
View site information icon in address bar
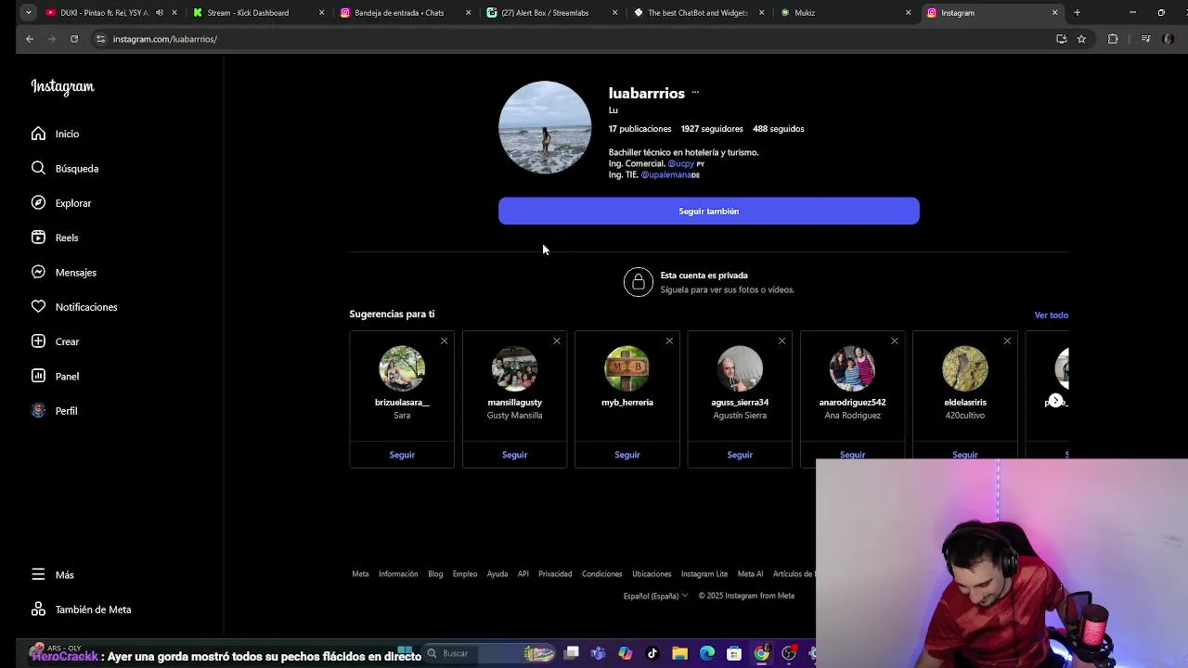(100, 39)
